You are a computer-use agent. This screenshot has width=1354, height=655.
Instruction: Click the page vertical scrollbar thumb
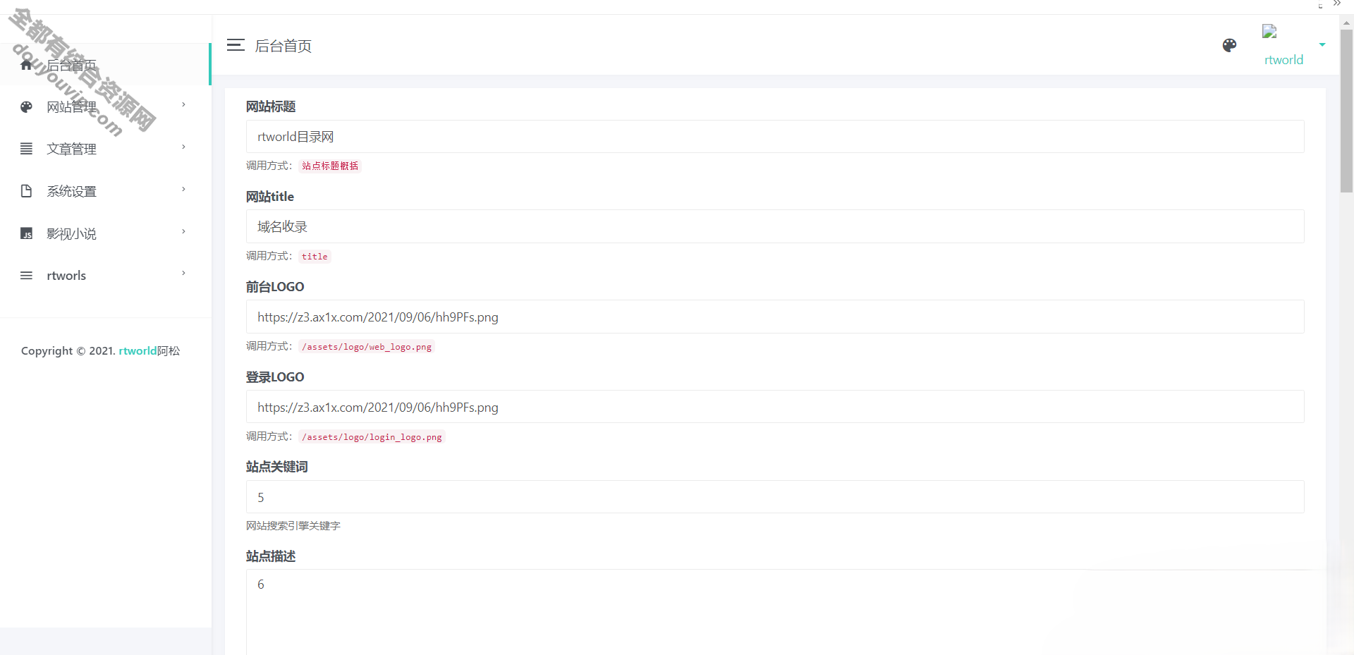(x=1346, y=110)
